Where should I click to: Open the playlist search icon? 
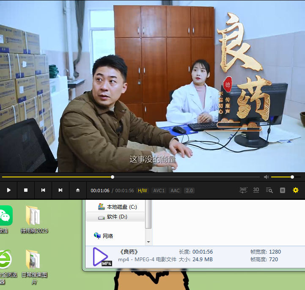pyautogui.click(x=269, y=191)
